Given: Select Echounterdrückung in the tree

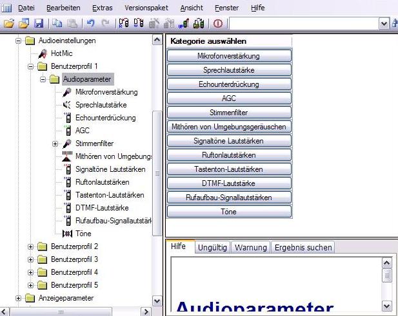Looking at the screenshot, I should [104, 118].
